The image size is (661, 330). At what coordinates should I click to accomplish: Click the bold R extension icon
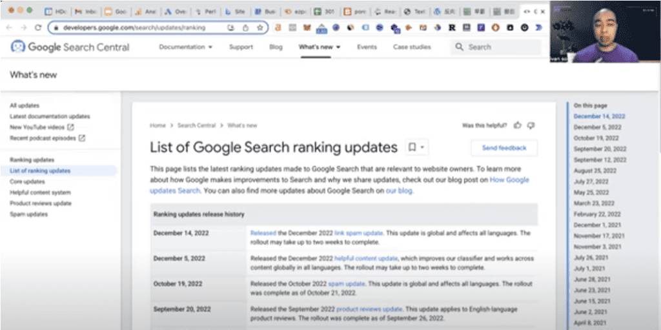tap(452, 28)
